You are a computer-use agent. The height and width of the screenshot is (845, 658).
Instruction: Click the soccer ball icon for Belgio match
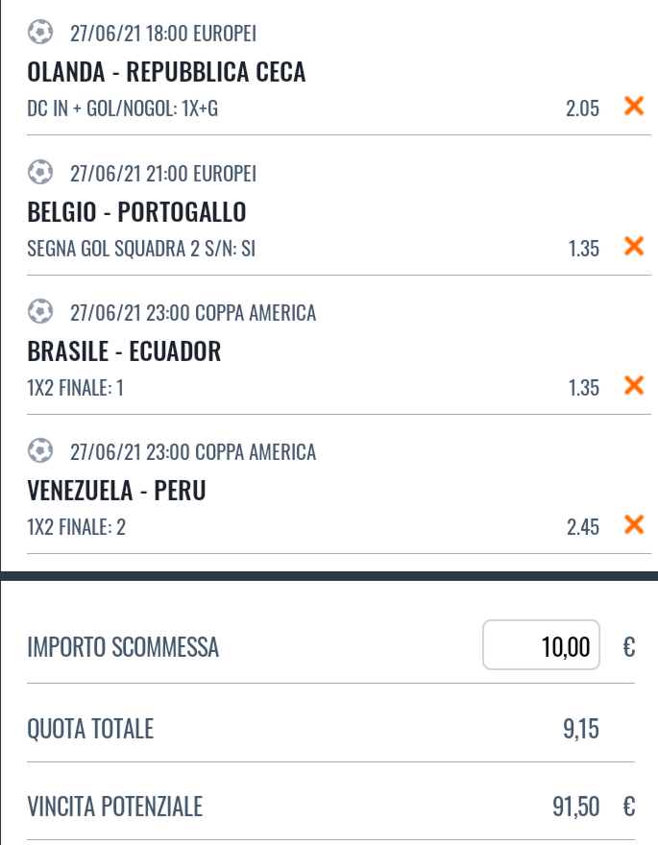click(40, 173)
